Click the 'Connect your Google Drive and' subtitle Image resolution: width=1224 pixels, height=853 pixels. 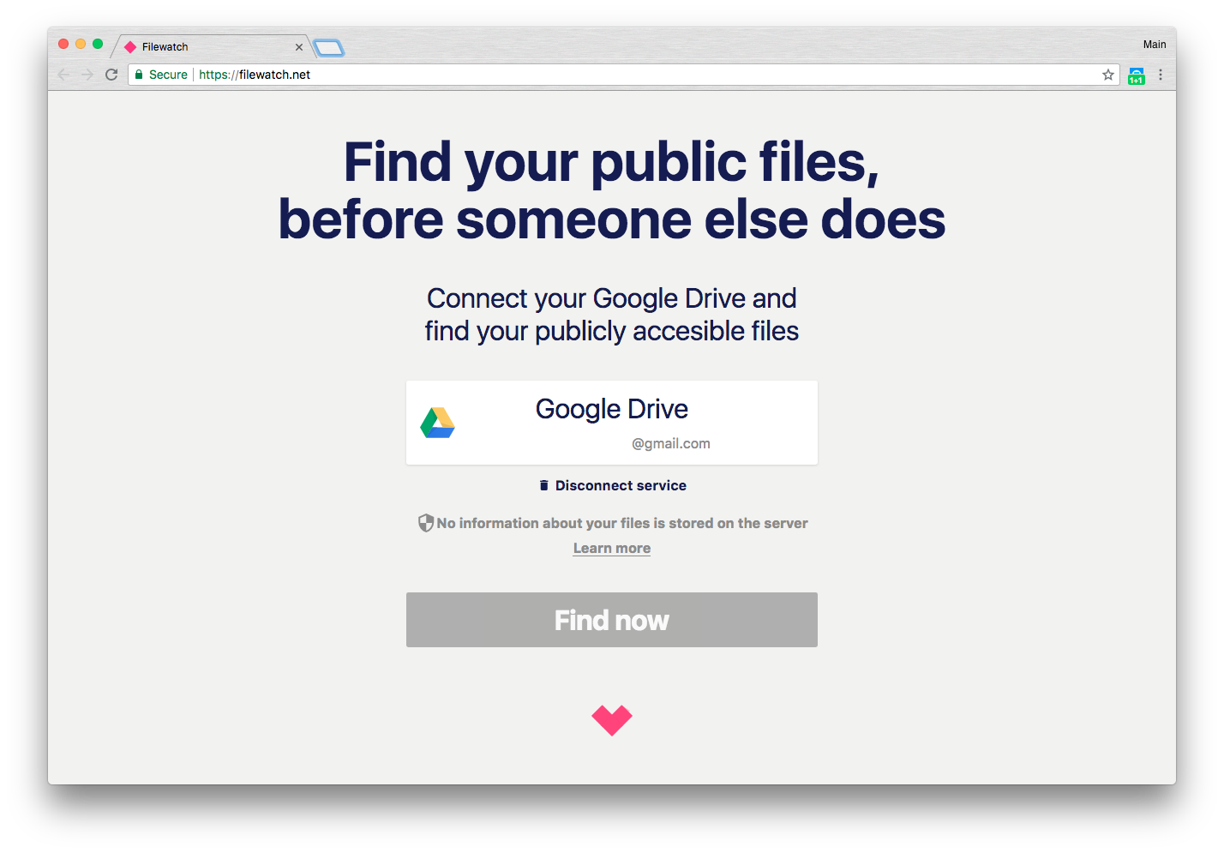tap(612, 298)
